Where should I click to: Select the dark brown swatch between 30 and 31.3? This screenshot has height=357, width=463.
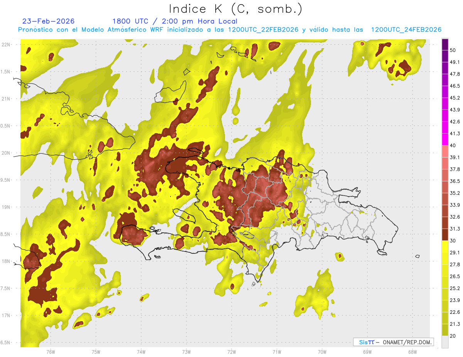[x=445, y=235]
